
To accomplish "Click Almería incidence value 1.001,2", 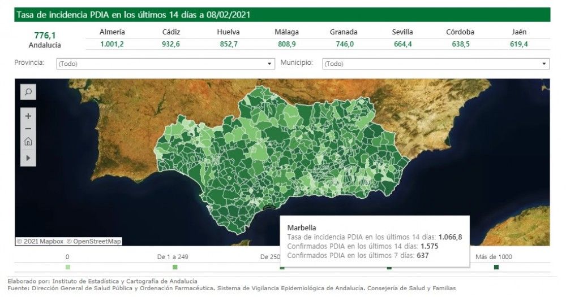I will [112, 44].
